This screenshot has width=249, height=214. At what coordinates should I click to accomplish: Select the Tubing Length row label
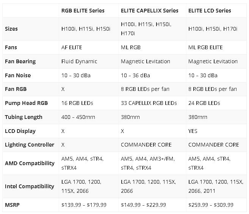pos(23,117)
